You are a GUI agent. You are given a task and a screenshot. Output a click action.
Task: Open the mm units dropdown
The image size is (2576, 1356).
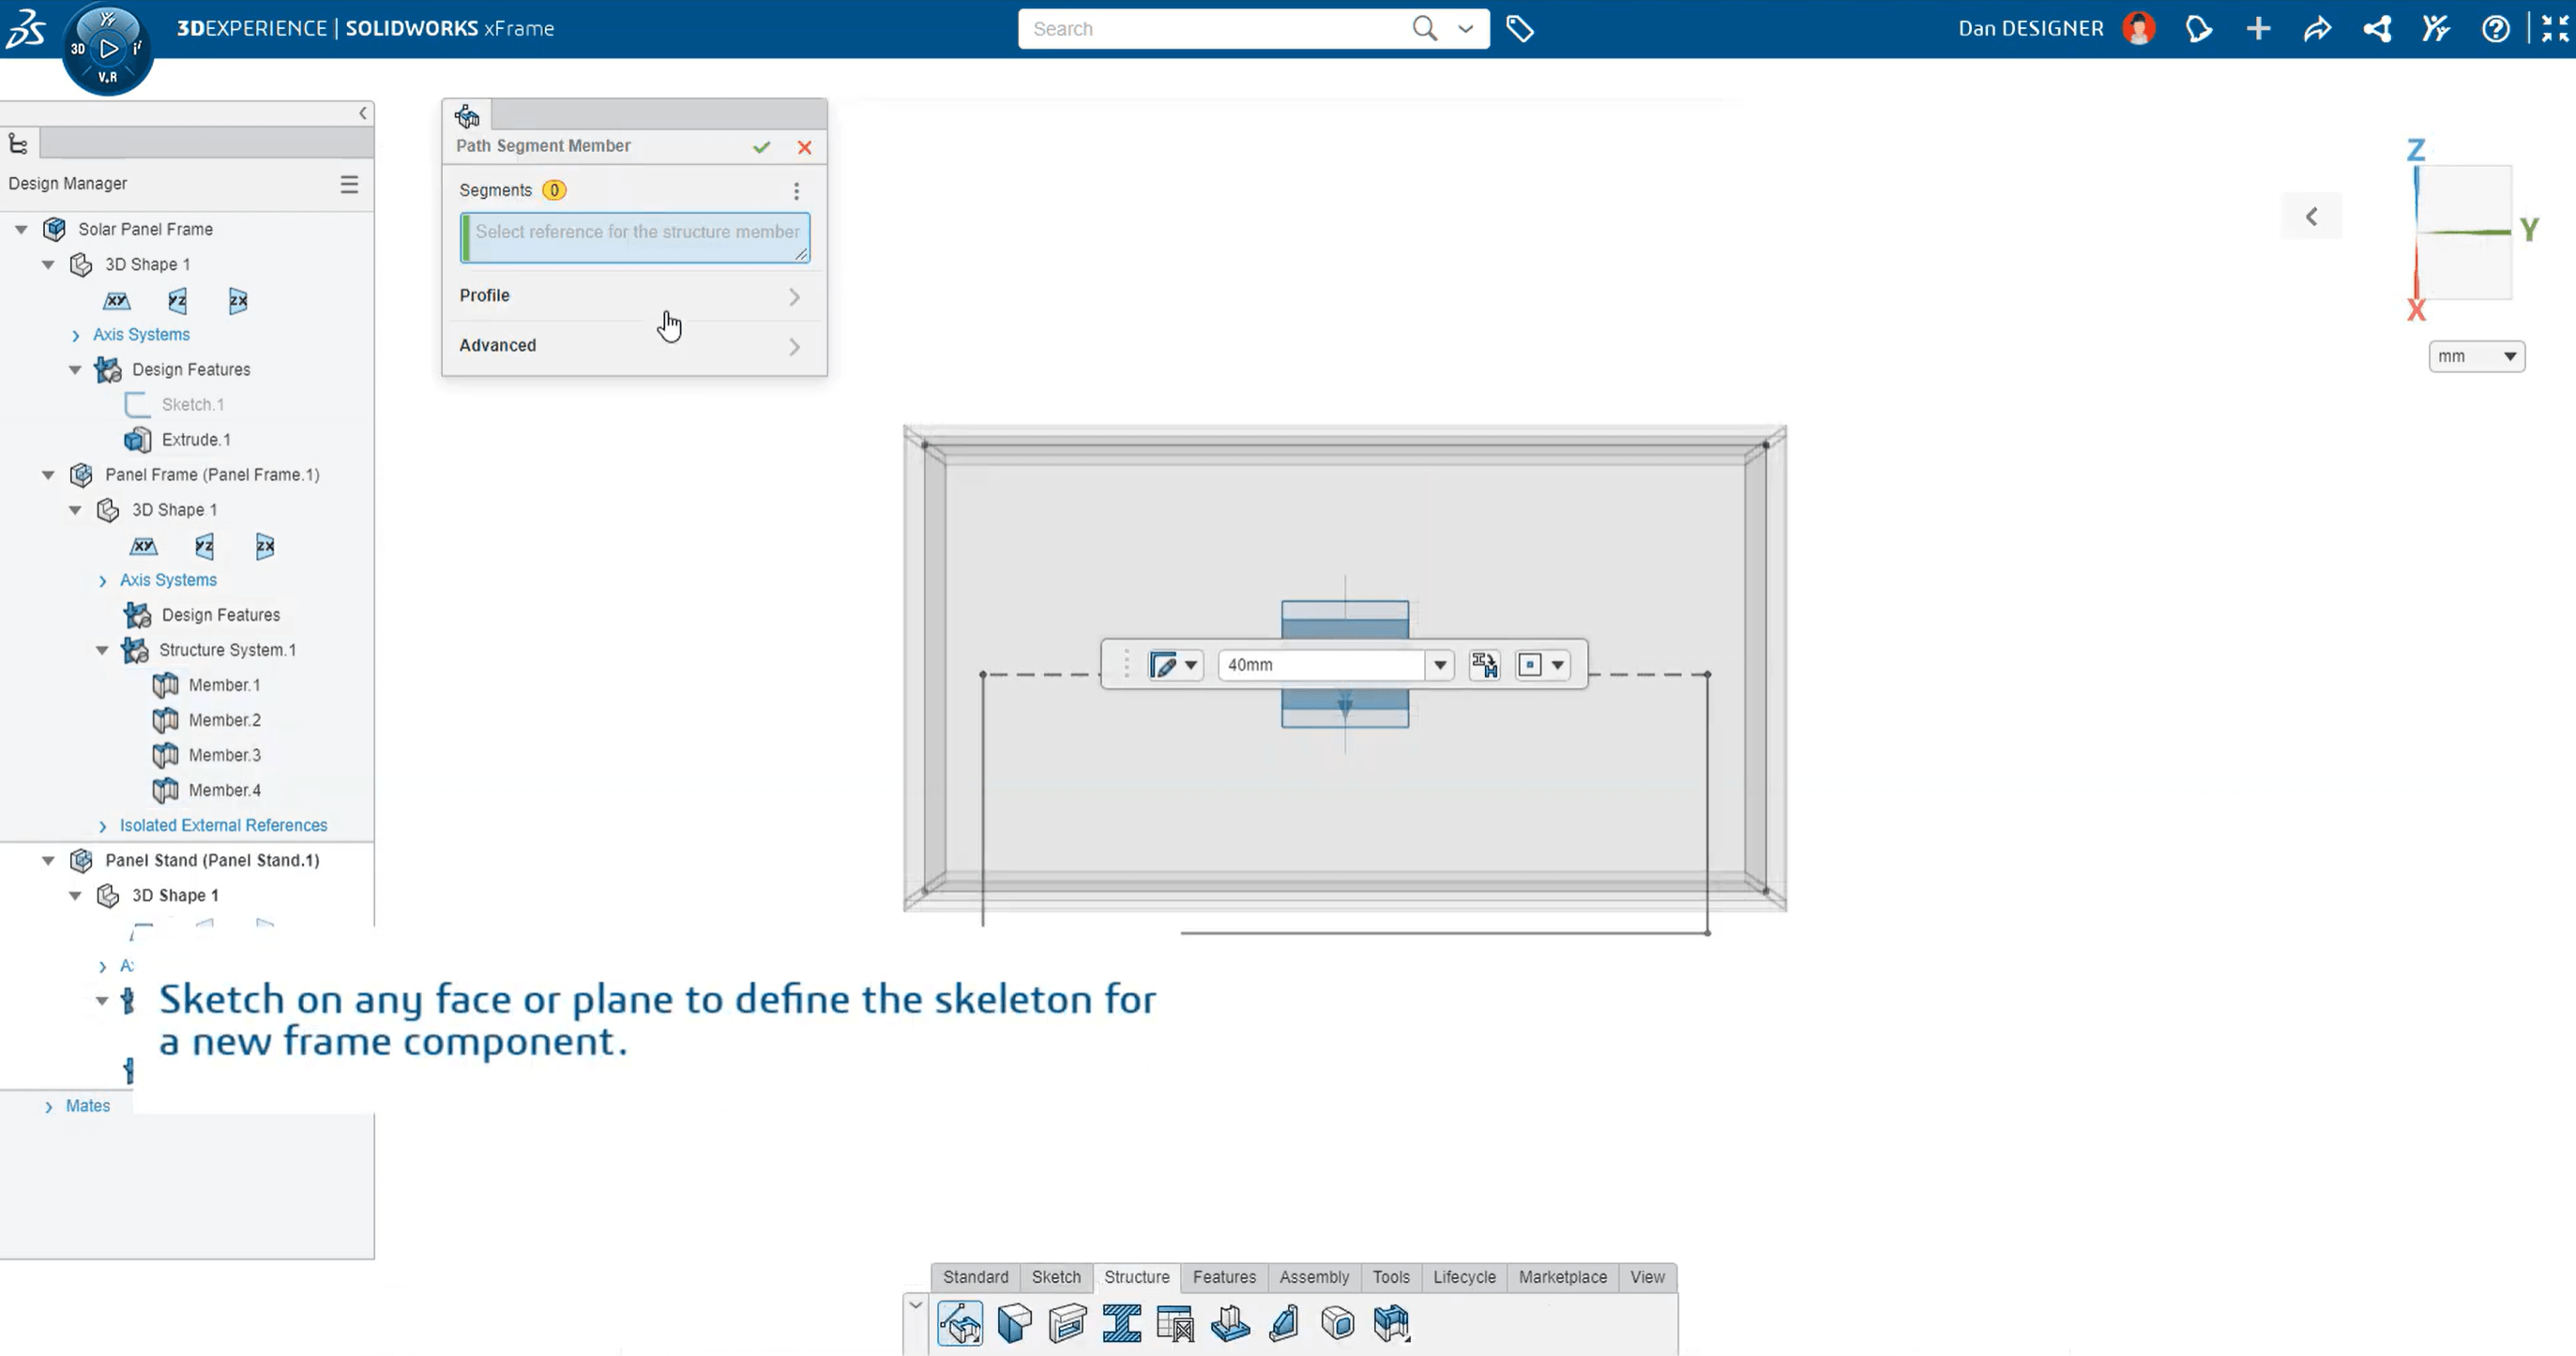(2476, 357)
